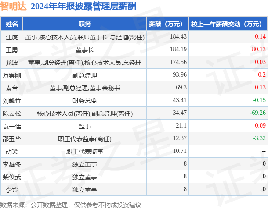Click the change value -0.15
This screenshot has width=268, height=209.
pos(259,100)
